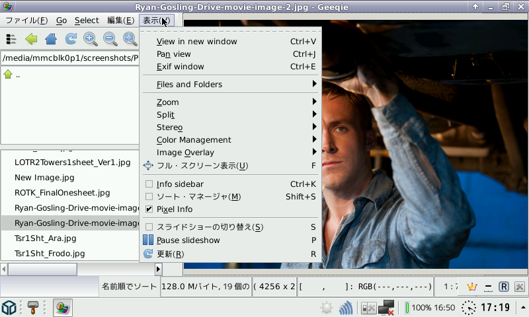
Task: Click the back arrow toolbar icon
Action: click(31, 39)
